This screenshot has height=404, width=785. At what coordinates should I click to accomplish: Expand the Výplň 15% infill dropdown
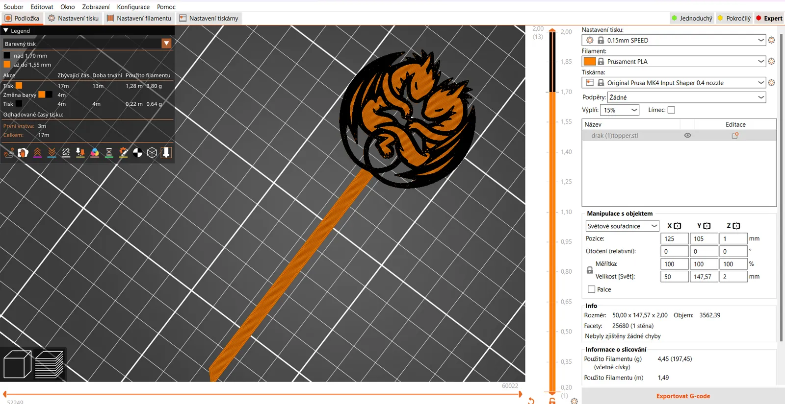(x=620, y=110)
